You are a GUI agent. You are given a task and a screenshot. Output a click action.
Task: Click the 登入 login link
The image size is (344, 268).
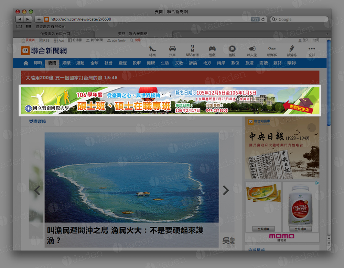tap(303, 40)
